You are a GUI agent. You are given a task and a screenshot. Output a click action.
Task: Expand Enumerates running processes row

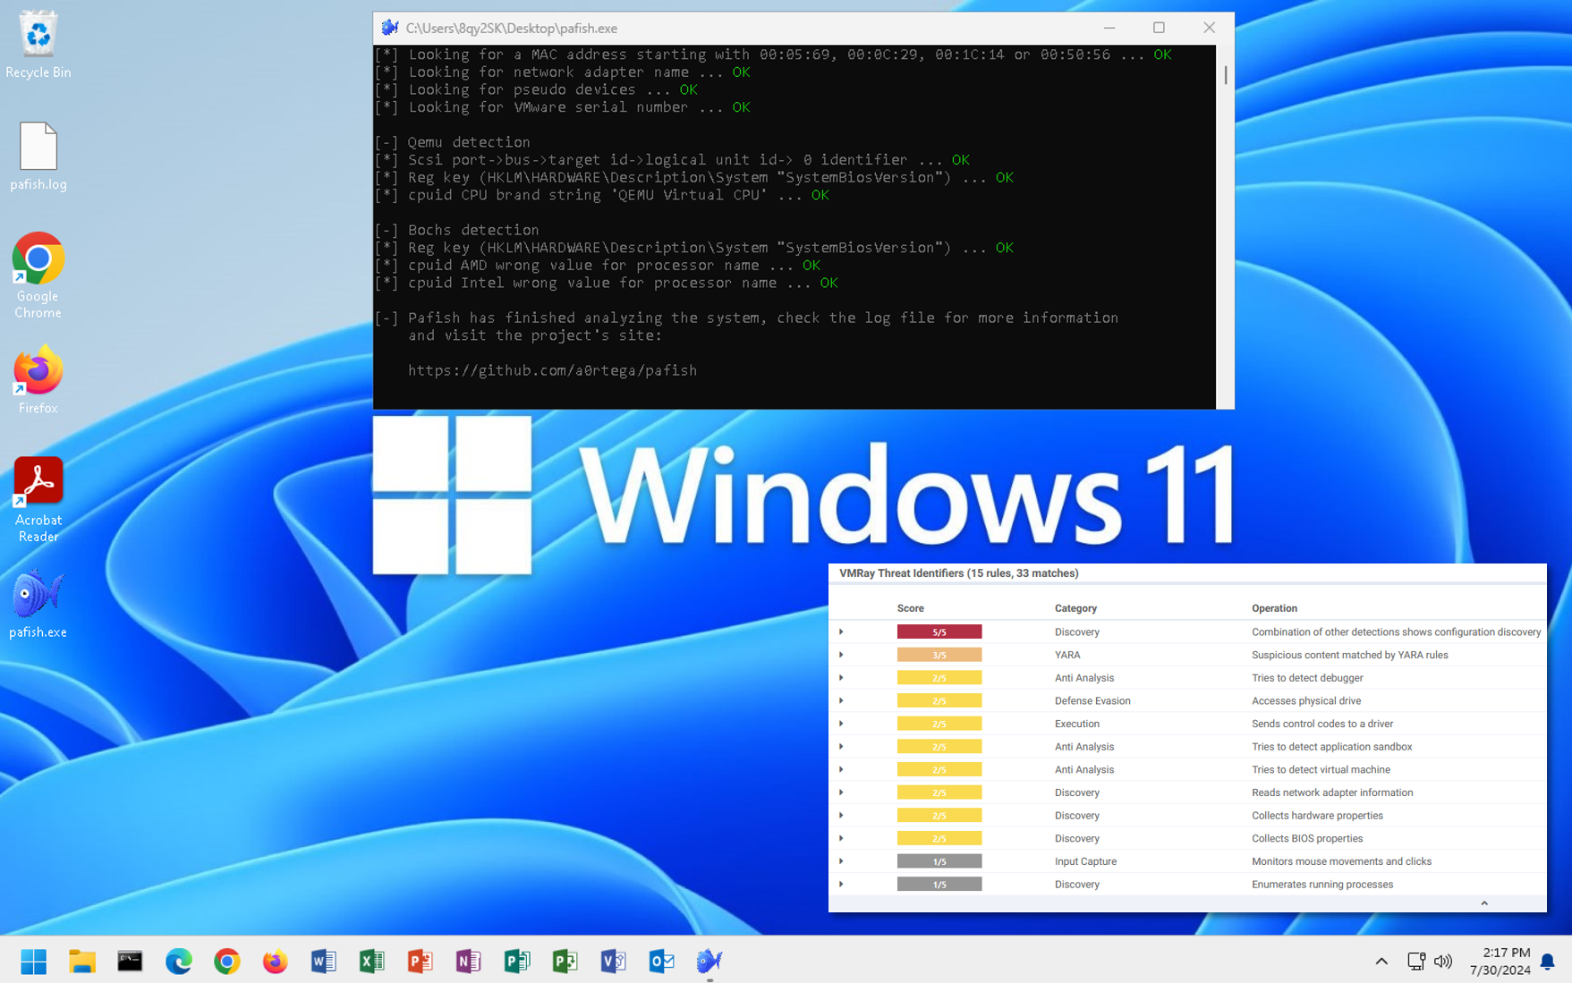[x=841, y=885]
